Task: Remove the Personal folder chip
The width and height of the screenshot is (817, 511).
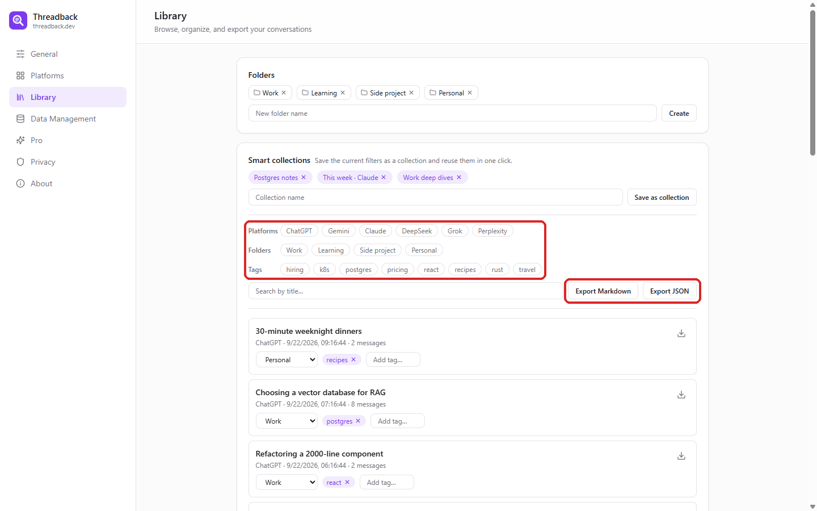Action: coord(470,93)
